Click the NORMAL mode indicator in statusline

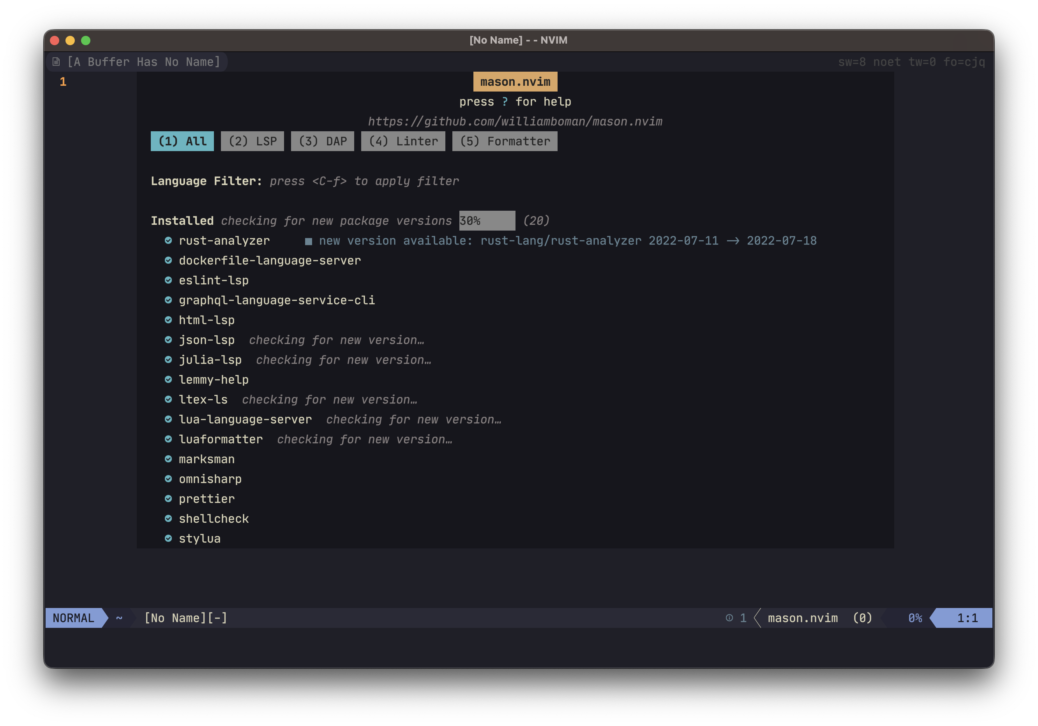pyautogui.click(x=74, y=618)
